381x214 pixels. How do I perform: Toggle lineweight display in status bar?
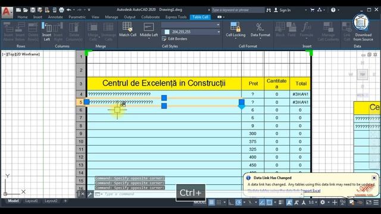coord(281,202)
